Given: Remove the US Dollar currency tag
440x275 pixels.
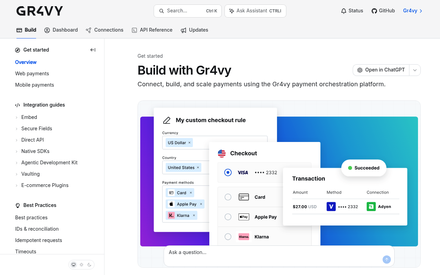Looking at the screenshot, I should click(x=189, y=143).
